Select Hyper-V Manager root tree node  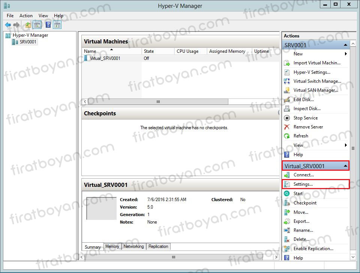tap(30, 35)
